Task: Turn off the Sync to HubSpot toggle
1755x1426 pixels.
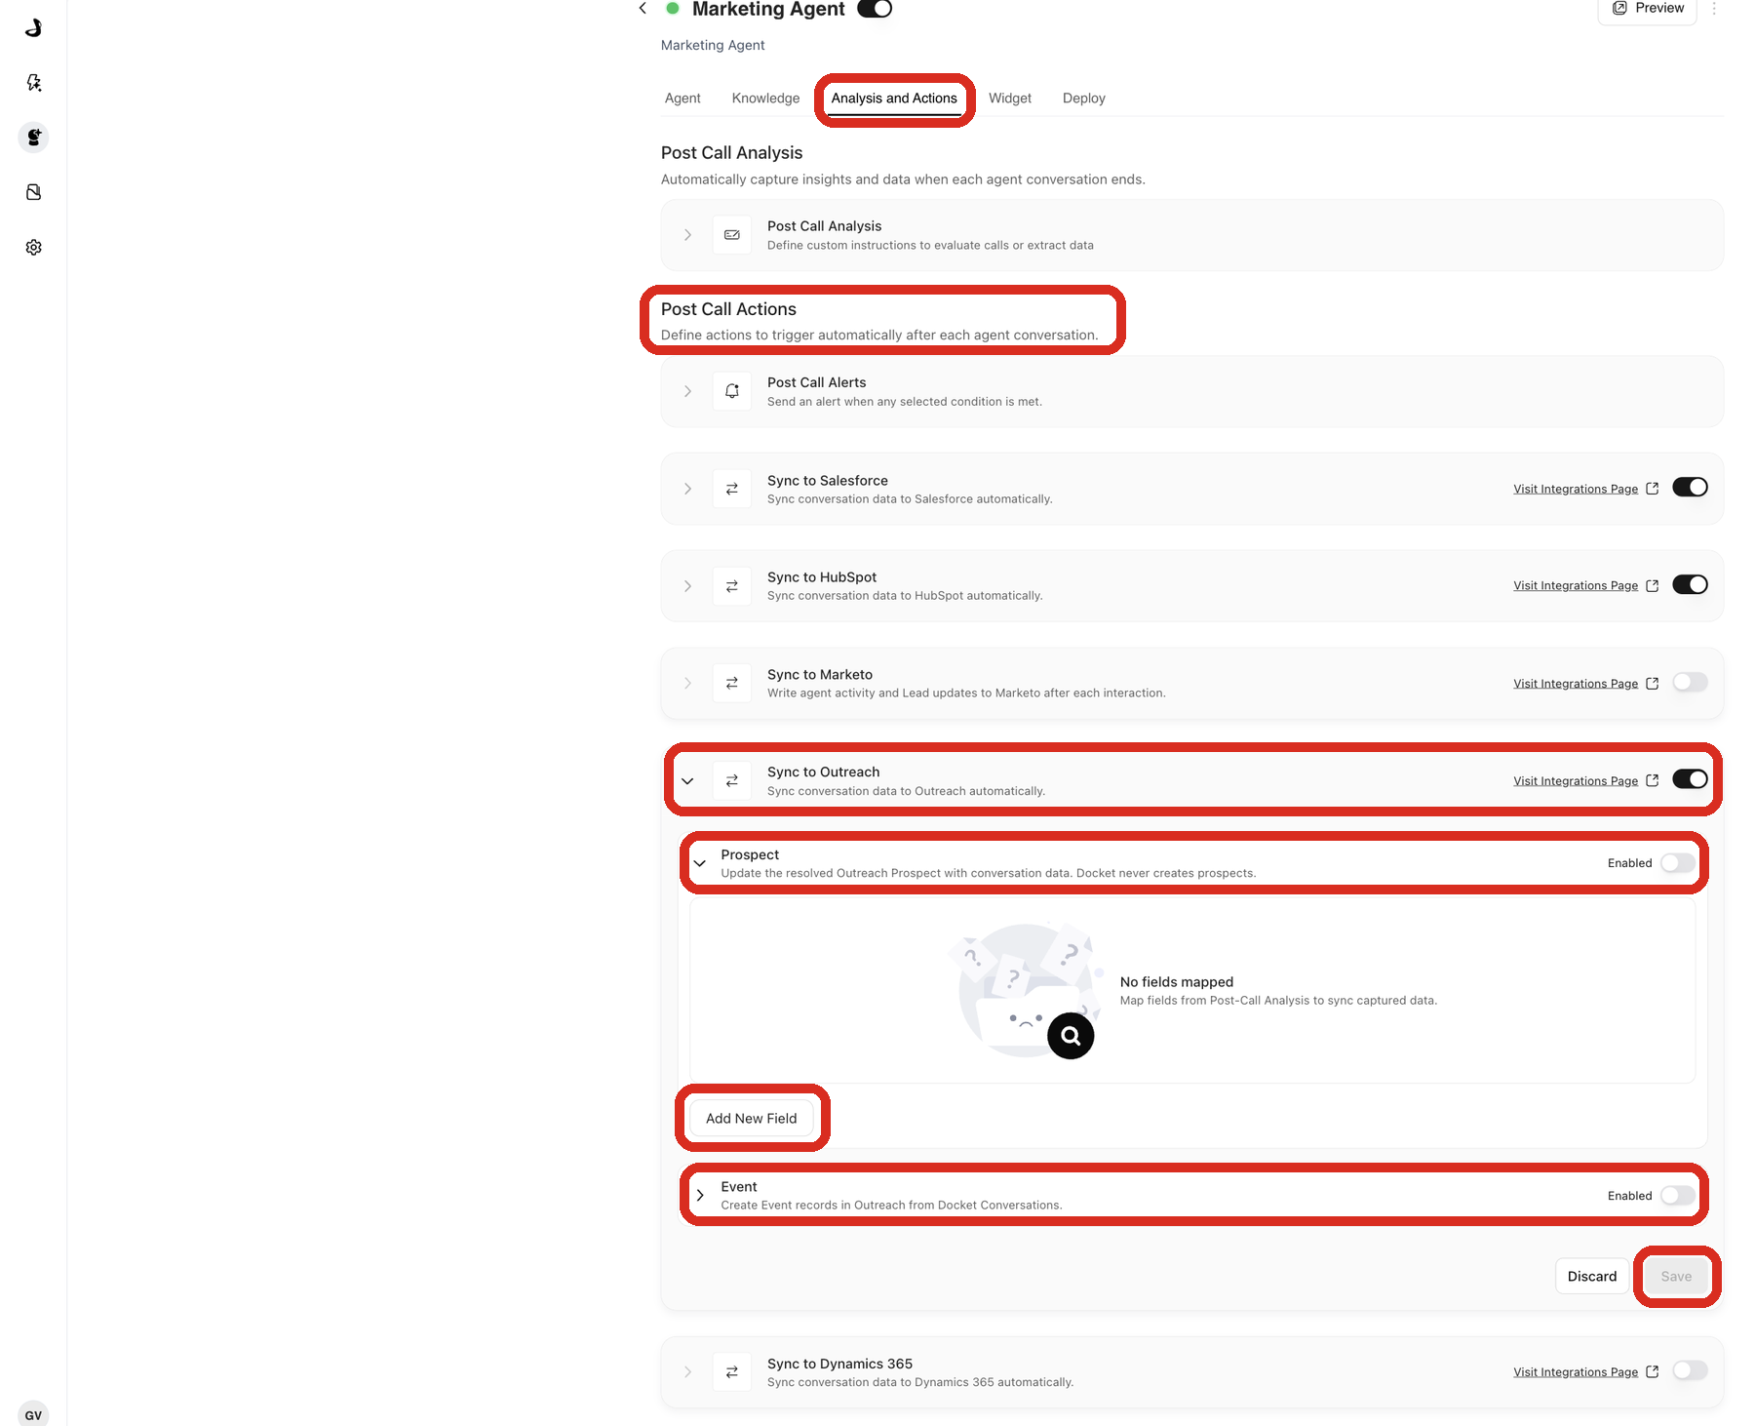Action: click(1691, 584)
